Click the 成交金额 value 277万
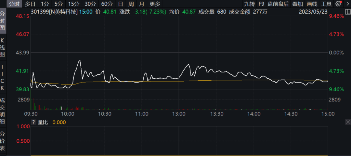 pyautogui.click(x=260, y=12)
